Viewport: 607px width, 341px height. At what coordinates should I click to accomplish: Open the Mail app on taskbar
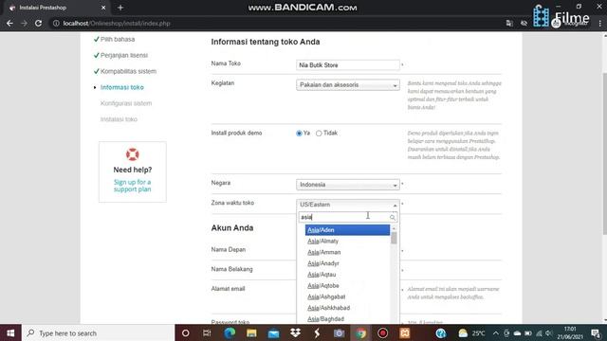click(x=274, y=332)
